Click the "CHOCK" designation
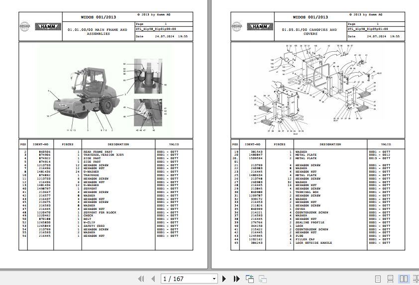The width and height of the screenshot is (419, 285). [88, 215]
